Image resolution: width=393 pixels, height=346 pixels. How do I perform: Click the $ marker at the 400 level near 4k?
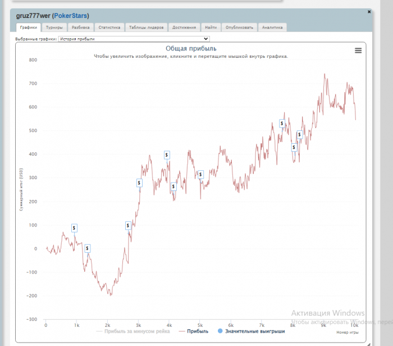pyautogui.click(x=167, y=155)
